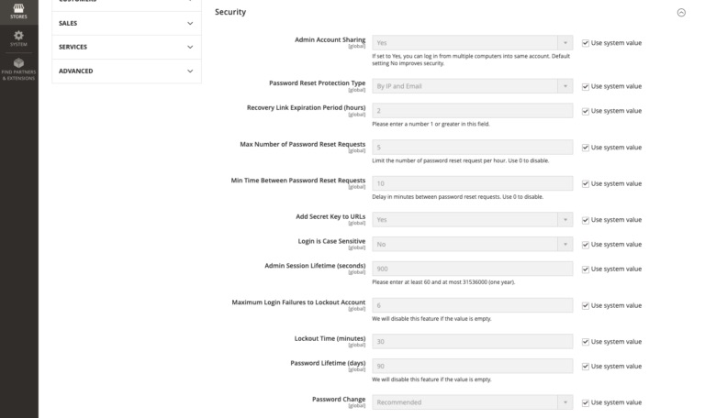The image size is (705, 418).
Task: Expand the Sales configuration tab
Action: coord(126,23)
